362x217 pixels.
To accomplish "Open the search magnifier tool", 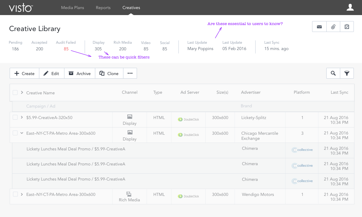I will 333,73.
